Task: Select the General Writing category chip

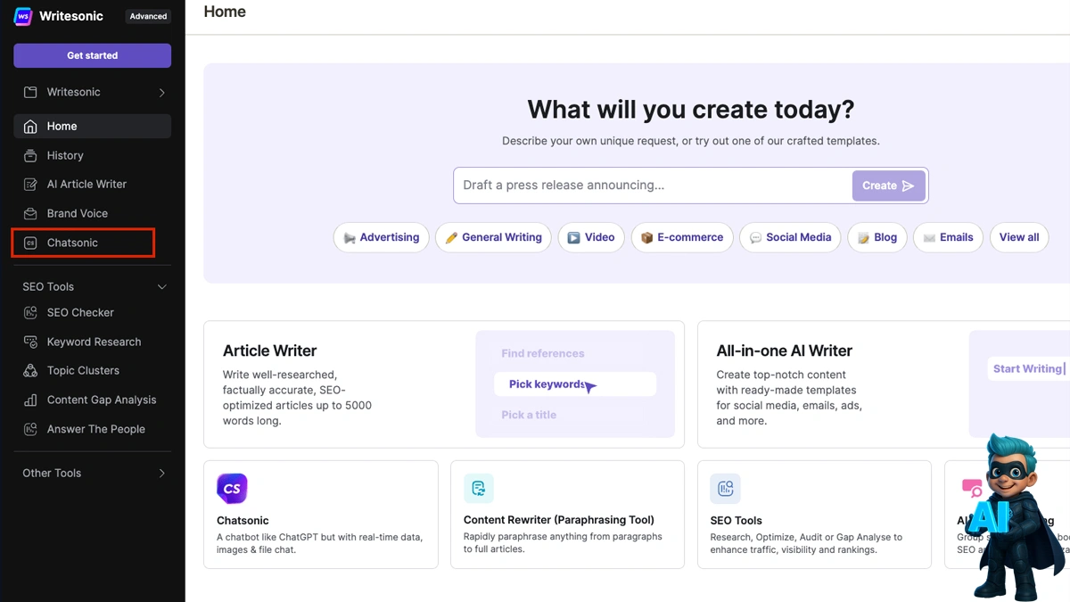Action: [493, 238]
